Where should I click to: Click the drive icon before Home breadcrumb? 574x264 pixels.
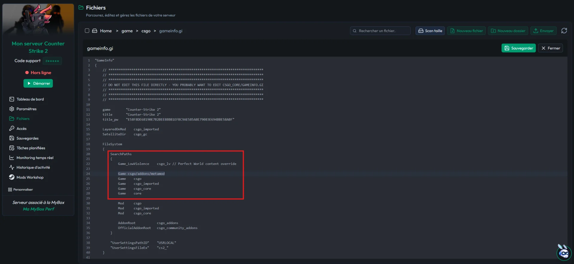94,31
